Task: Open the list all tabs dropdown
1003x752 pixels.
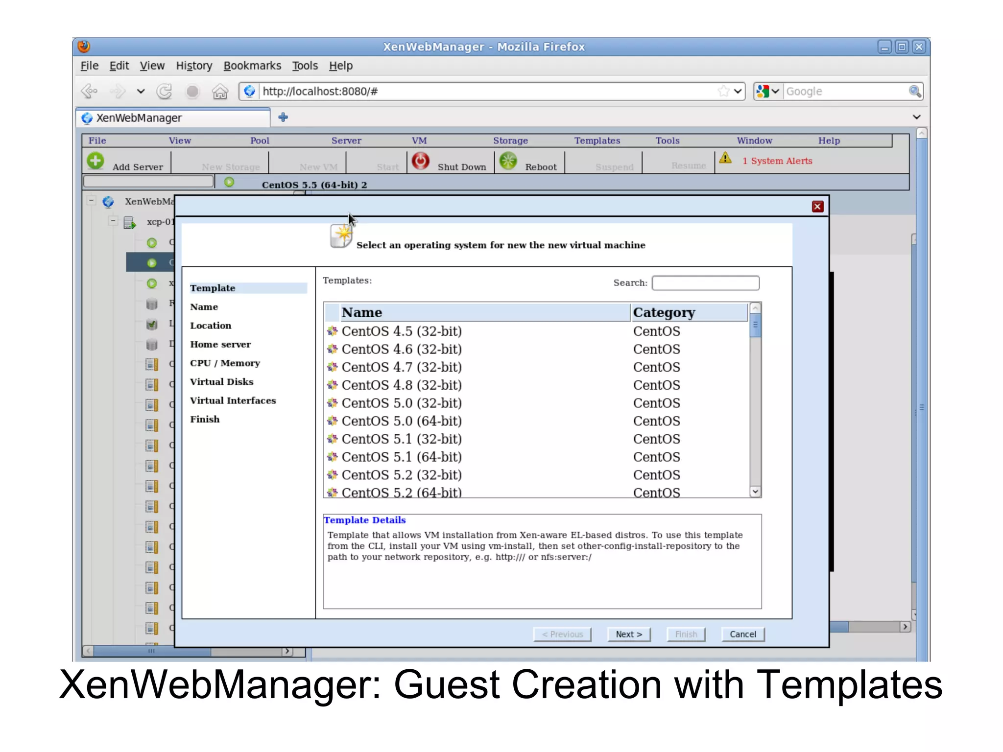Action: click(916, 117)
